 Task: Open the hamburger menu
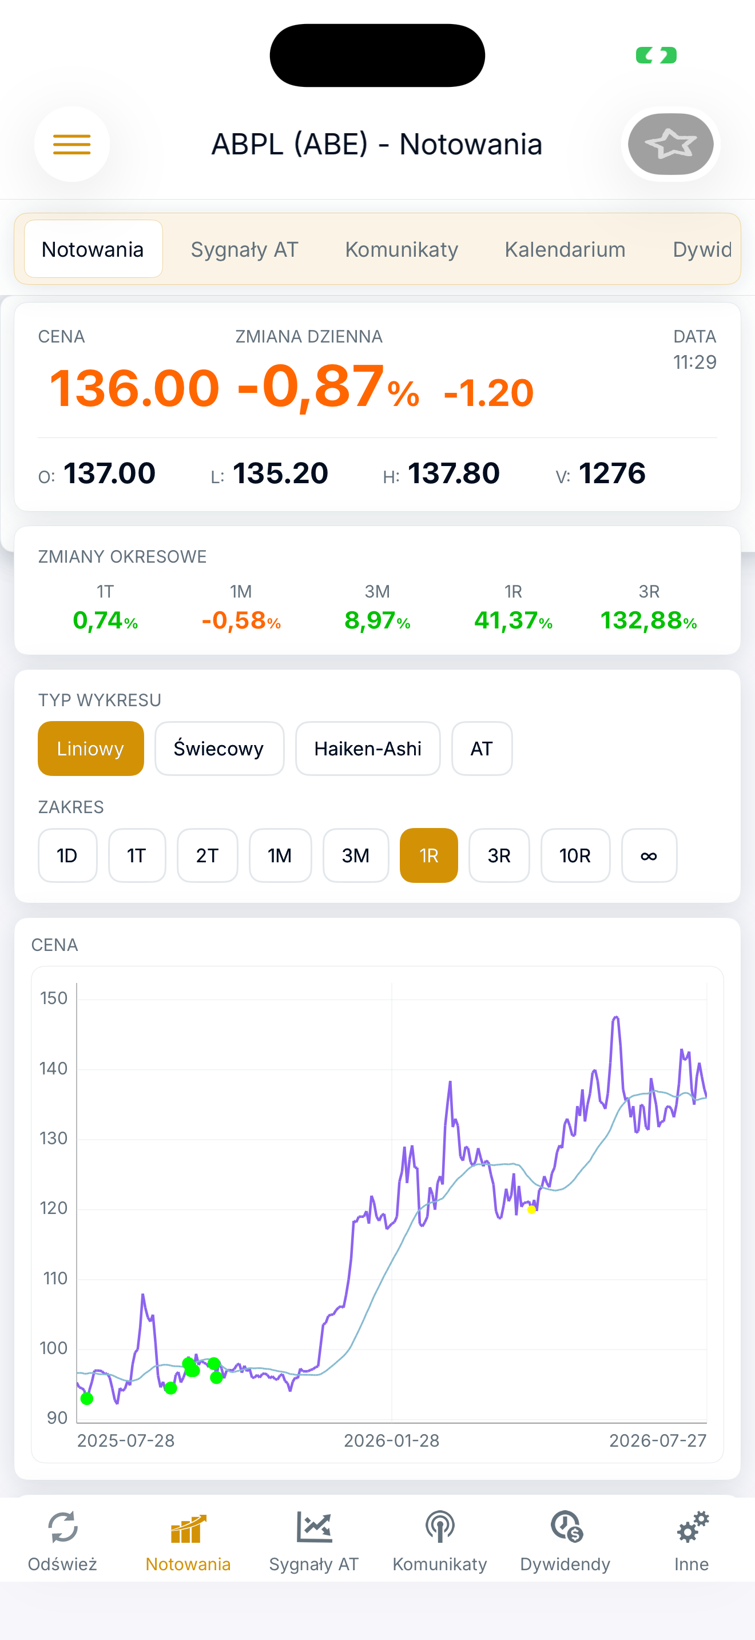point(72,144)
